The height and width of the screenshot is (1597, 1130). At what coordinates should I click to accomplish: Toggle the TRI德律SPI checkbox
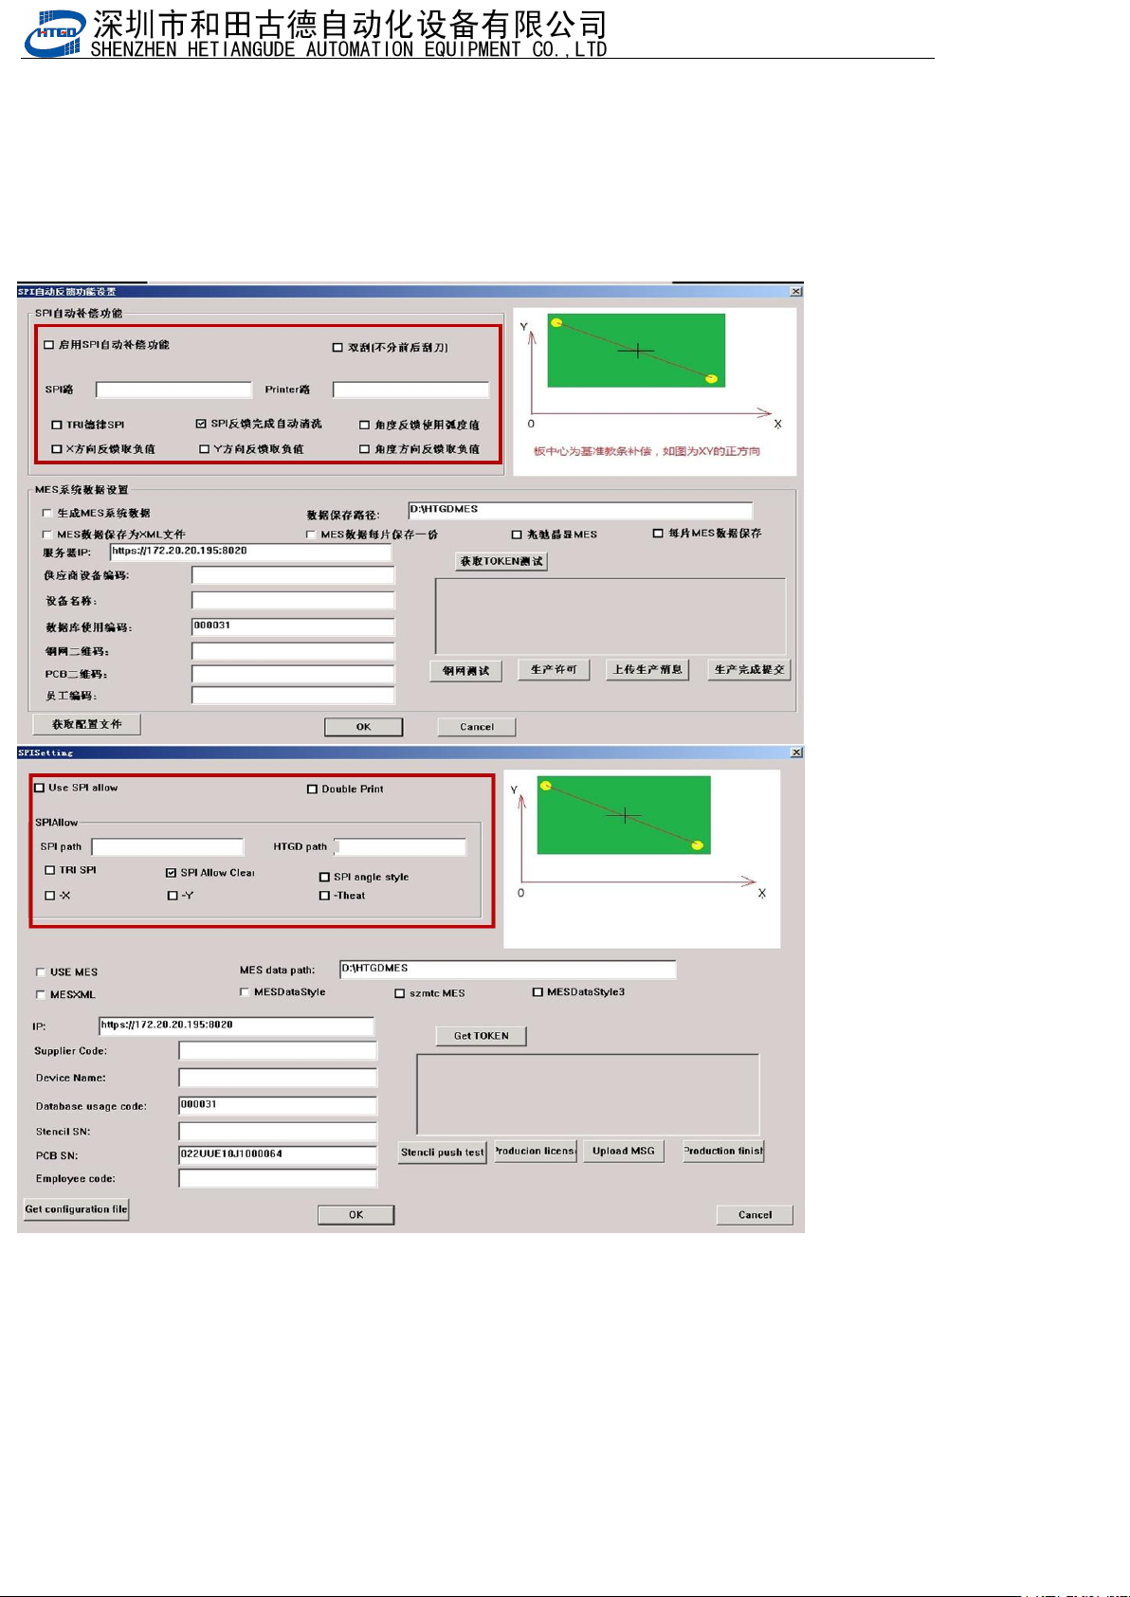pyautogui.click(x=57, y=425)
